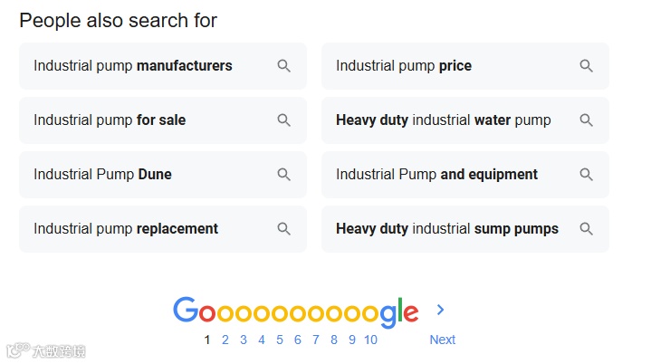The image size is (651, 364).
Task: Choose the Industrial Pump Dune suggestion
Action: click(102, 175)
